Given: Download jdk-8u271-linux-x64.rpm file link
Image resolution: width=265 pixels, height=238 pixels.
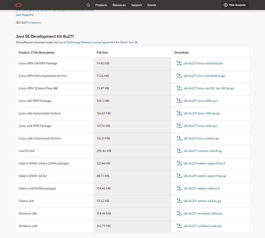Looking at the screenshot, I should [x=200, y=126].
